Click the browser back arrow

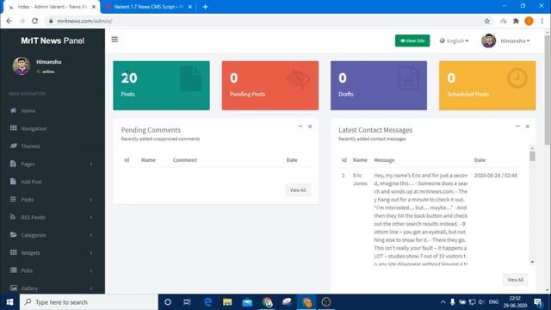[x=9, y=21]
